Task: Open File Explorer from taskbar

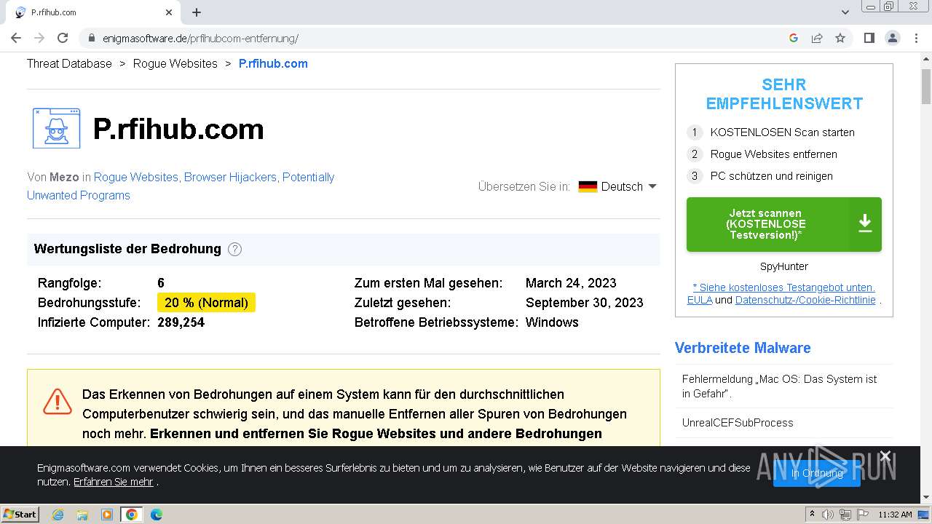Action: (82, 515)
